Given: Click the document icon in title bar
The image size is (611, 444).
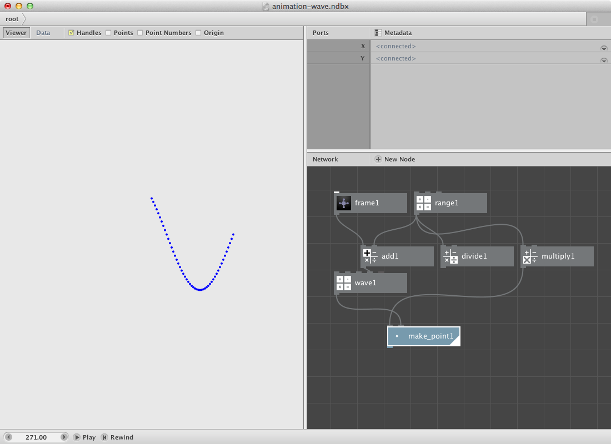Looking at the screenshot, I should pos(266,6).
